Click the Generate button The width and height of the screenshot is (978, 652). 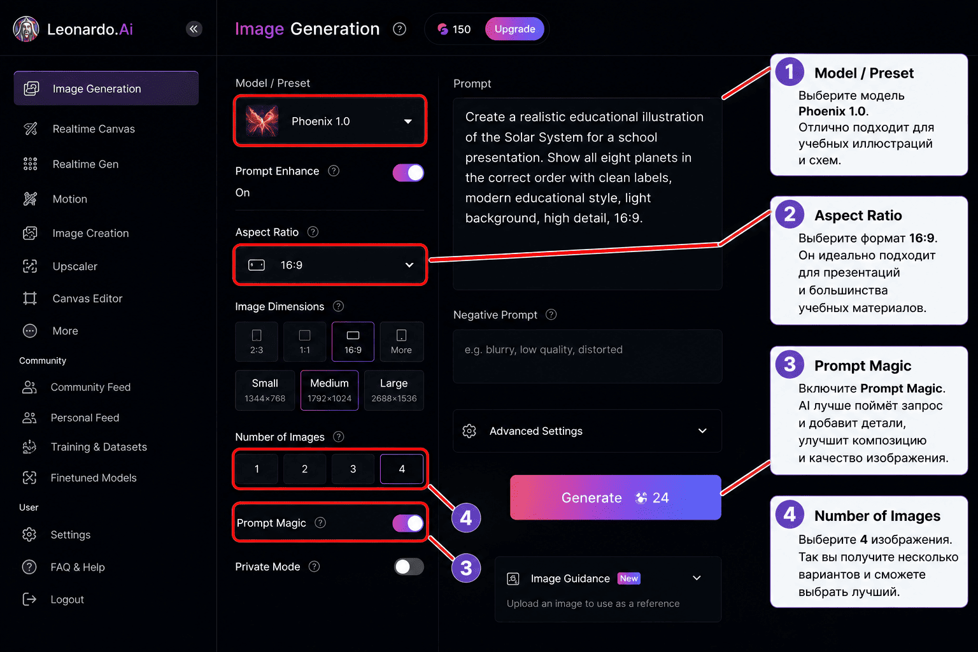click(x=615, y=497)
